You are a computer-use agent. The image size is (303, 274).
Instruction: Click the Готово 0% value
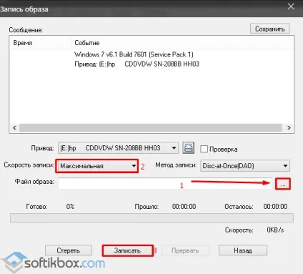(x=70, y=207)
